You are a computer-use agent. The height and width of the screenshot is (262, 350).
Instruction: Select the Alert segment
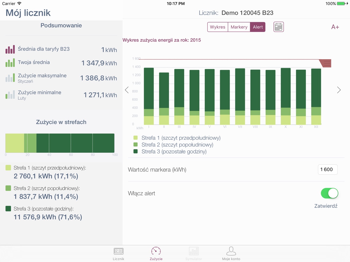258,27
